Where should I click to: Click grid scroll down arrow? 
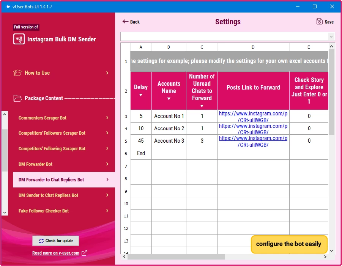point(331,251)
